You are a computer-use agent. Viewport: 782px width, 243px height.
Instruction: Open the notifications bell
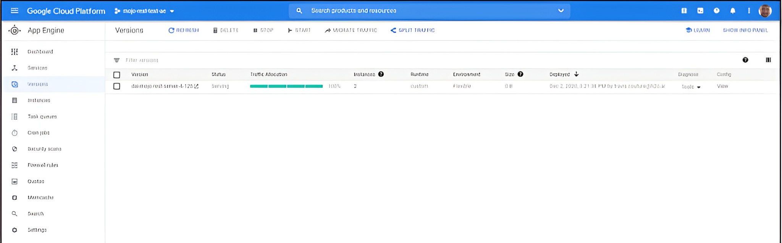732,11
